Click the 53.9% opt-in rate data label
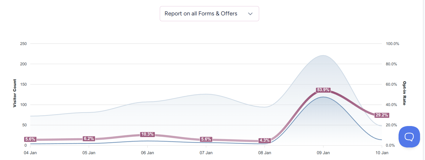 [x=323, y=90]
